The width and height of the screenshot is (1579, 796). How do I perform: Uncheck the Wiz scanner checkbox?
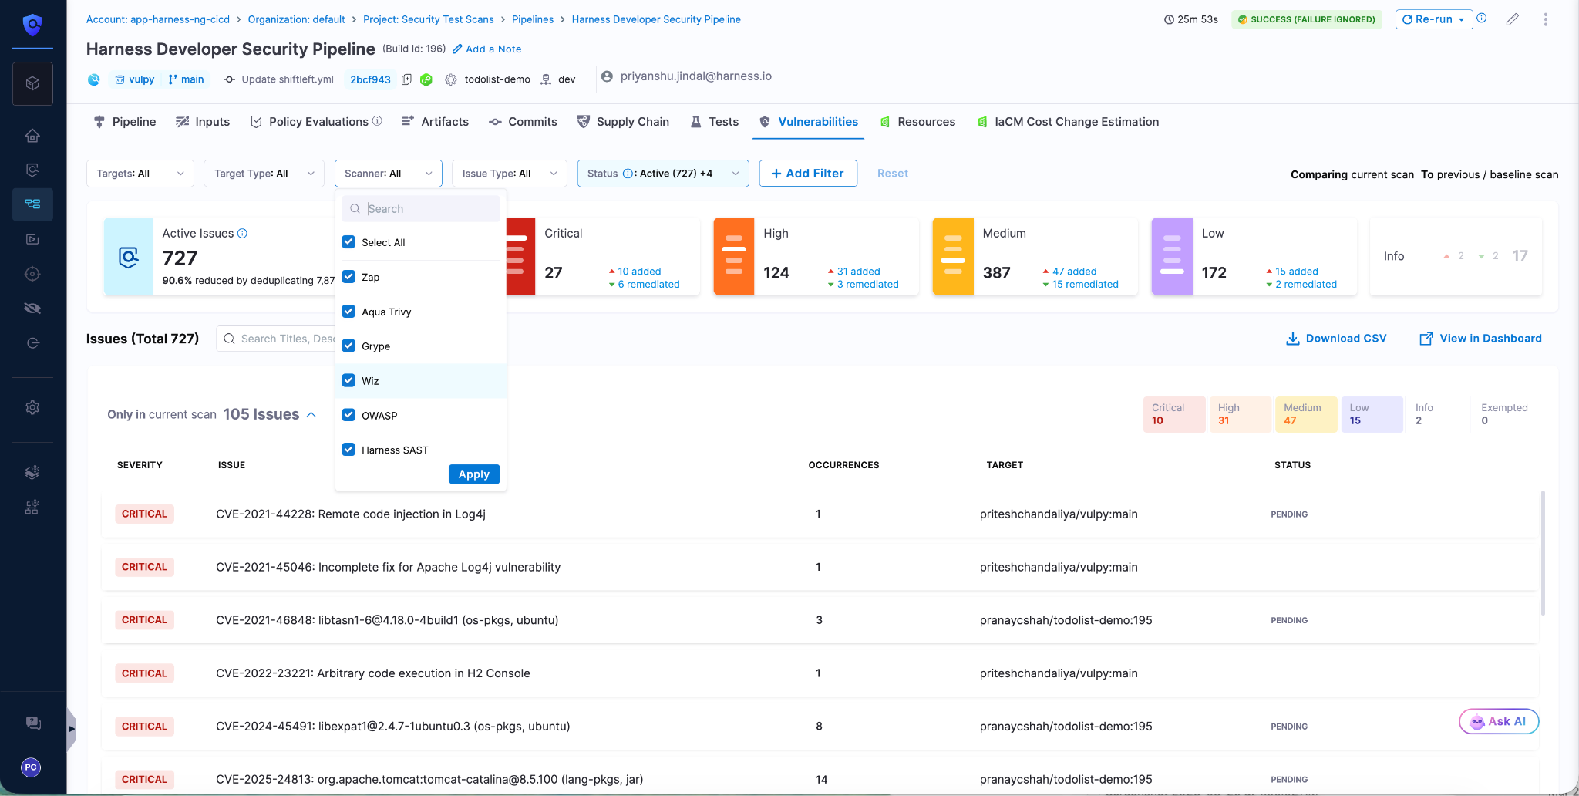click(x=348, y=380)
